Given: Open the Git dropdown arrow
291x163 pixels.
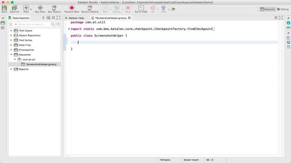Looking at the screenshot, I should click(x=158, y=9).
